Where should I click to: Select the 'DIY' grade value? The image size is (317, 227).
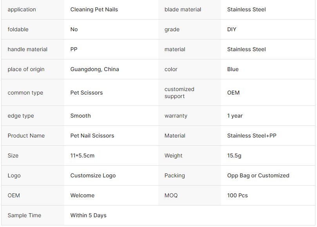(232, 29)
